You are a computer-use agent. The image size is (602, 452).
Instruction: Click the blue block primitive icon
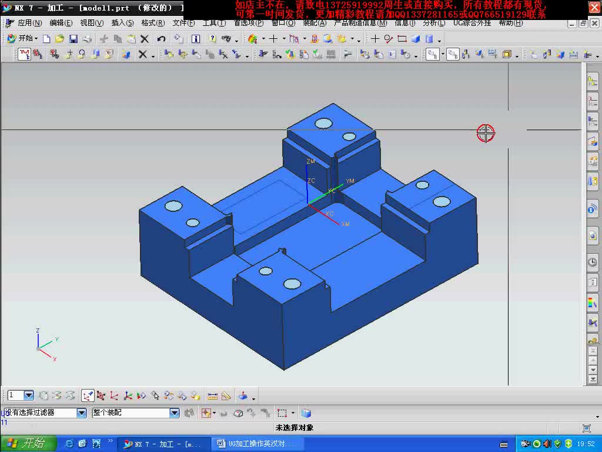[416, 39]
